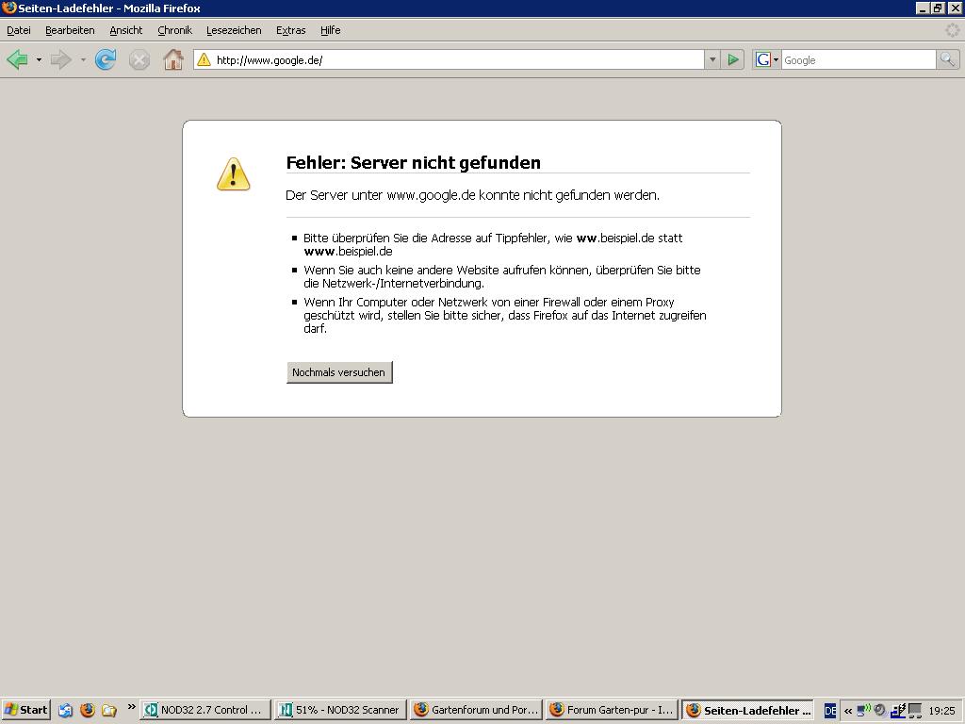965x724 pixels.
Task: Click the green Back arrow button
Action: [17, 60]
